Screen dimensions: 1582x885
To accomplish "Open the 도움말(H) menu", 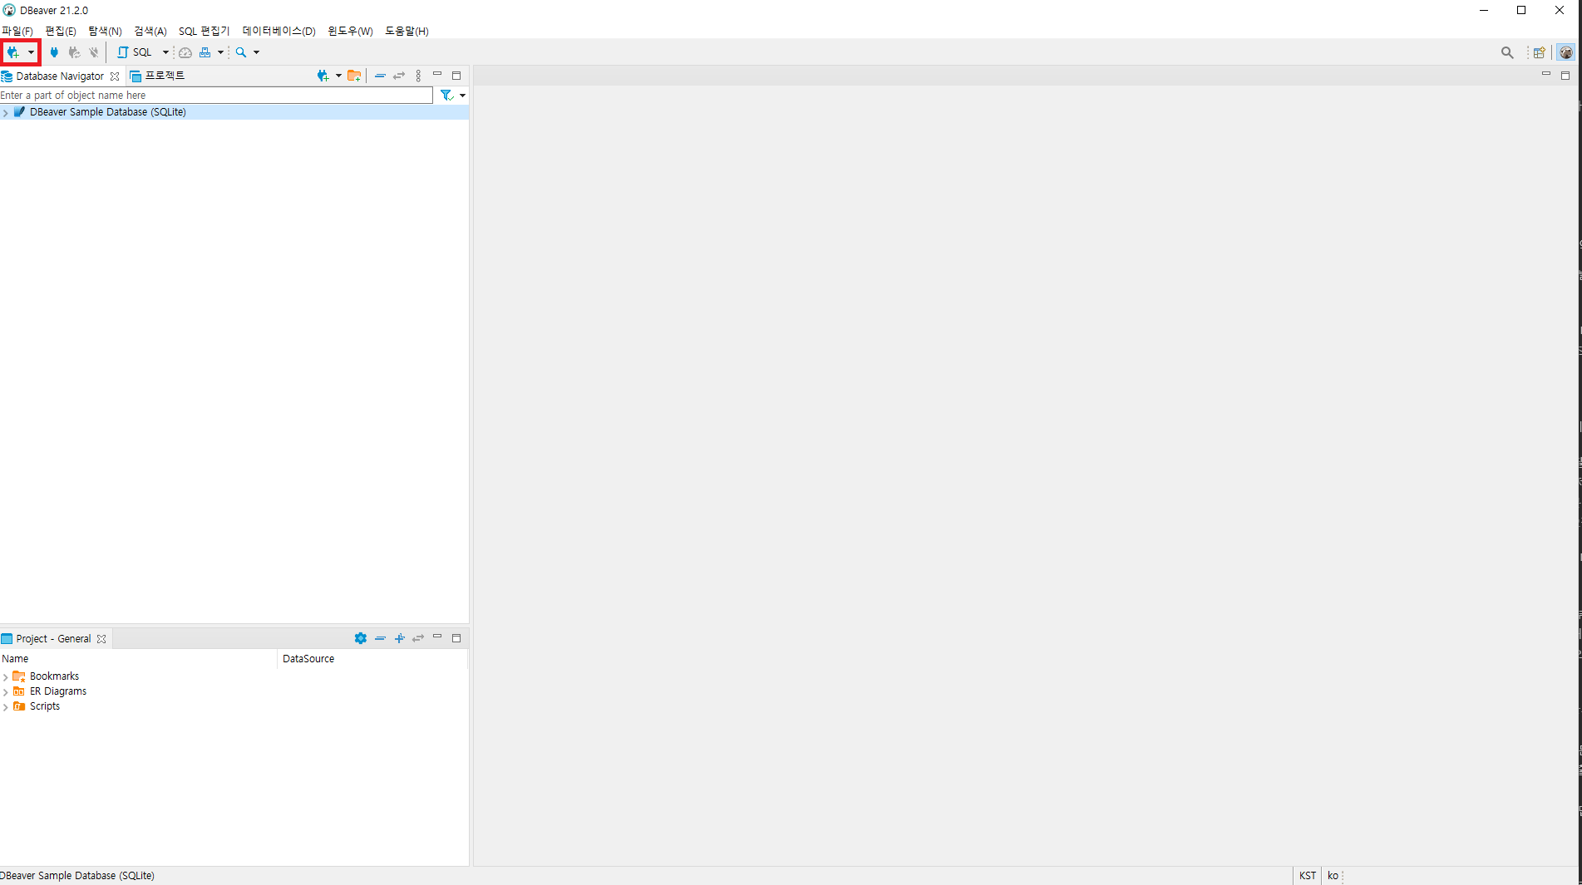I will [x=407, y=31].
